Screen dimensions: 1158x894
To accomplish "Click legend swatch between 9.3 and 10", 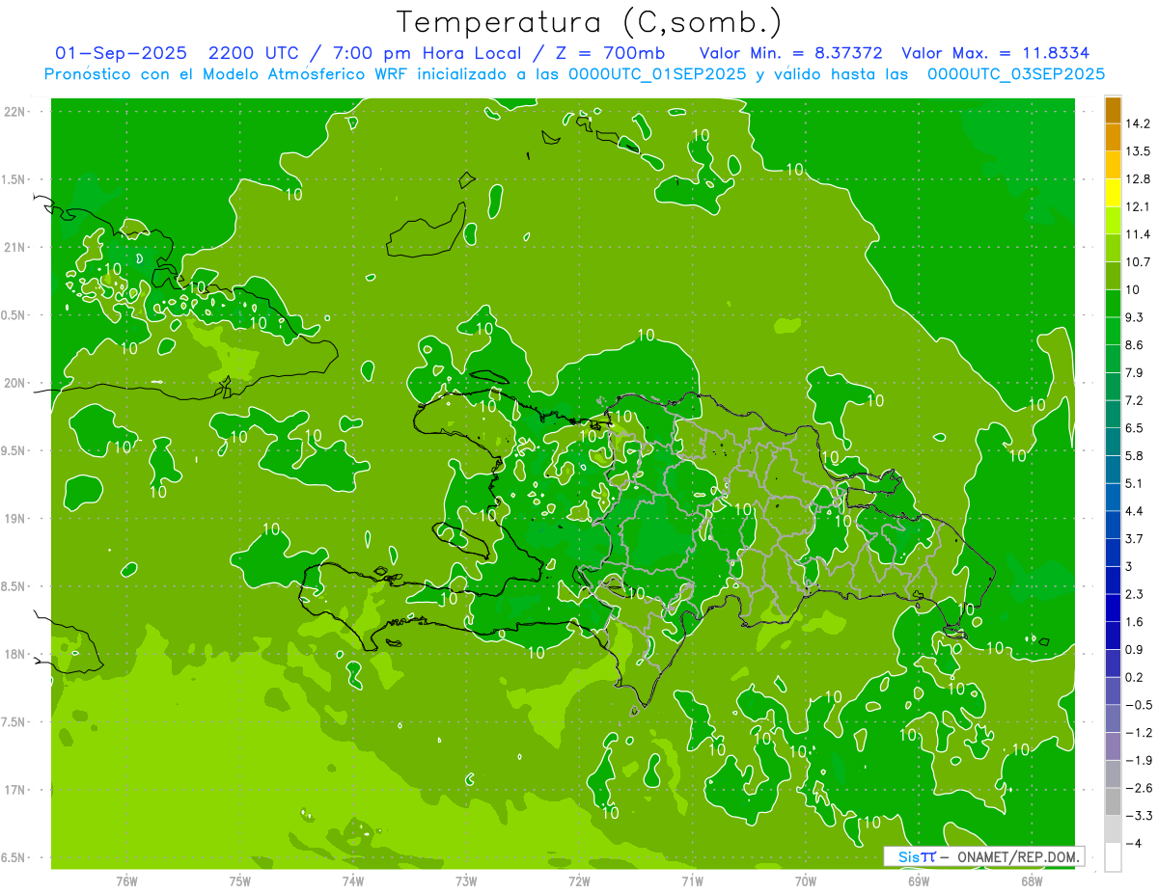I will [1113, 304].
